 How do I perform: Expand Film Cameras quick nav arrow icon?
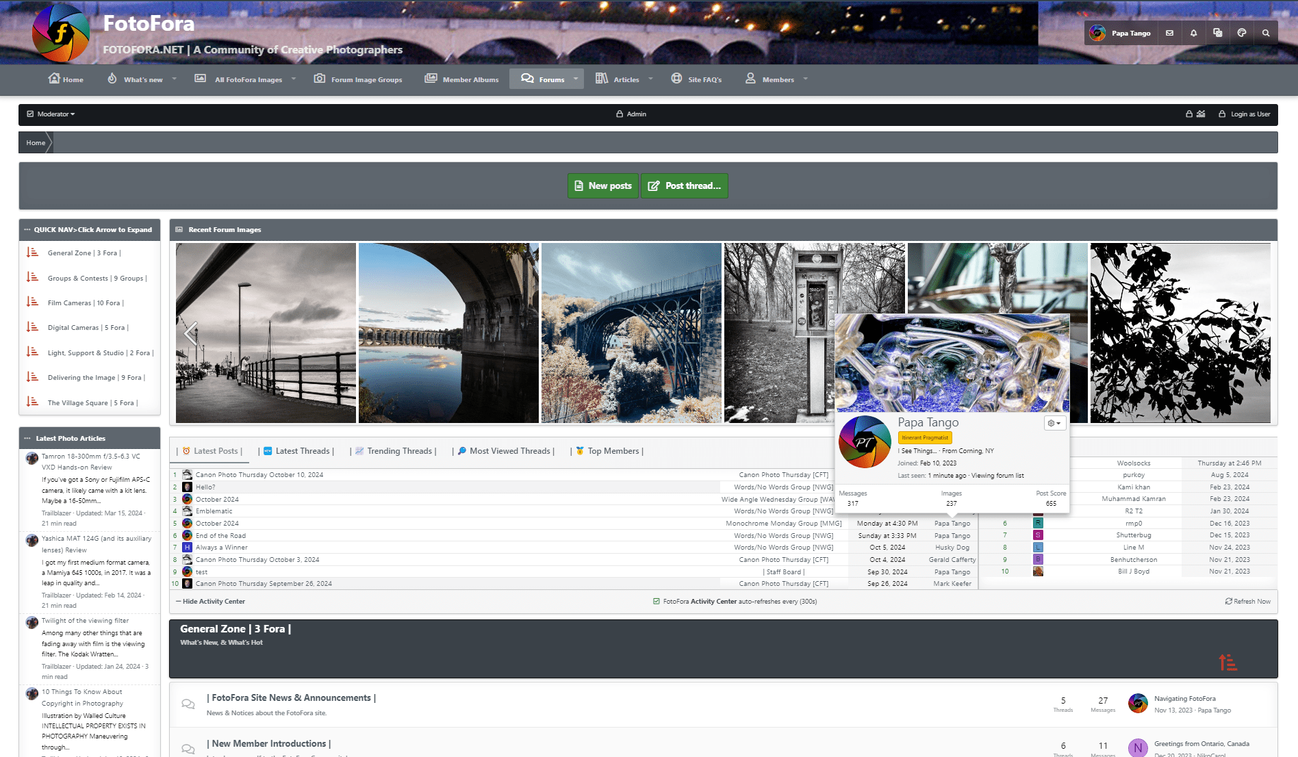click(32, 303)
